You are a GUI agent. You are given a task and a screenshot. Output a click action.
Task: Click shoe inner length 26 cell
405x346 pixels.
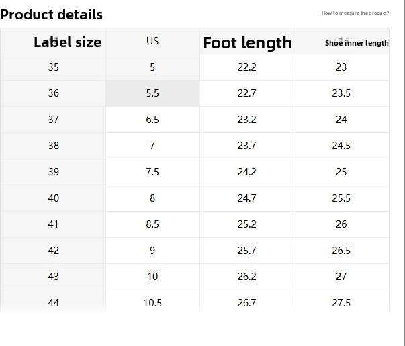(x=341, y=224)
